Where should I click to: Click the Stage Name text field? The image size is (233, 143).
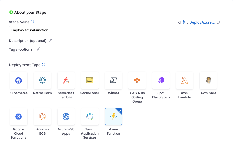point(115,30)
